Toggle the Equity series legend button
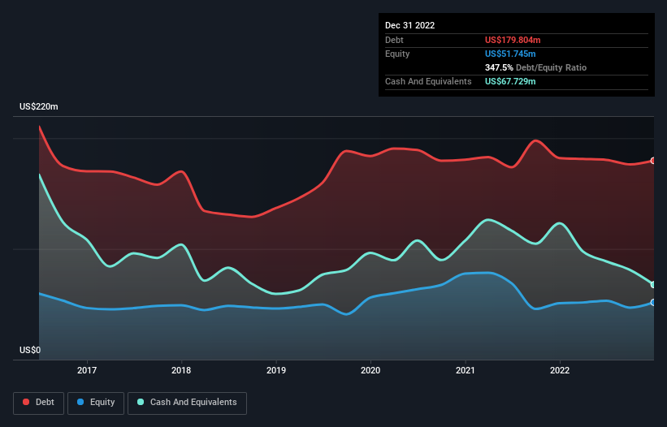667x427 pixels. pos(96,403)
